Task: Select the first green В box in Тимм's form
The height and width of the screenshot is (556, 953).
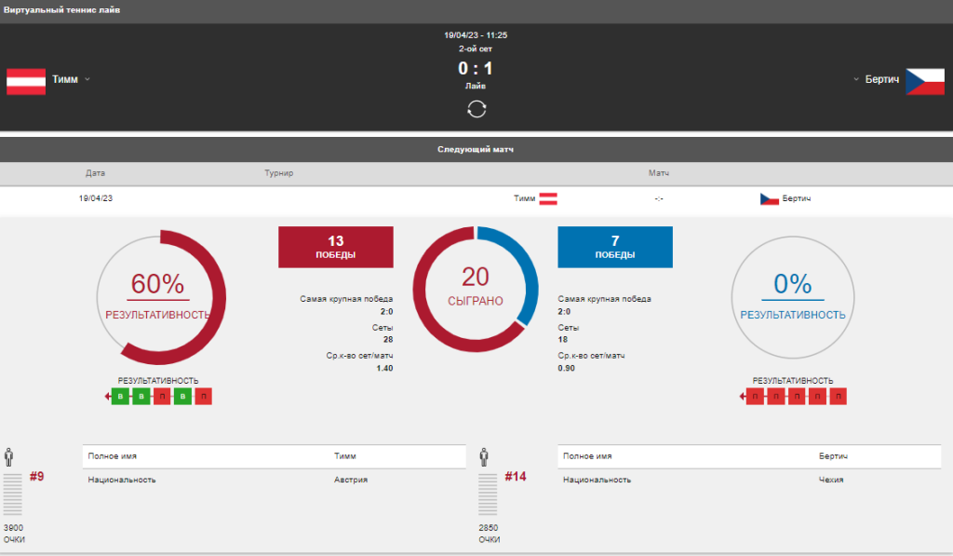Action: point(120,397)
